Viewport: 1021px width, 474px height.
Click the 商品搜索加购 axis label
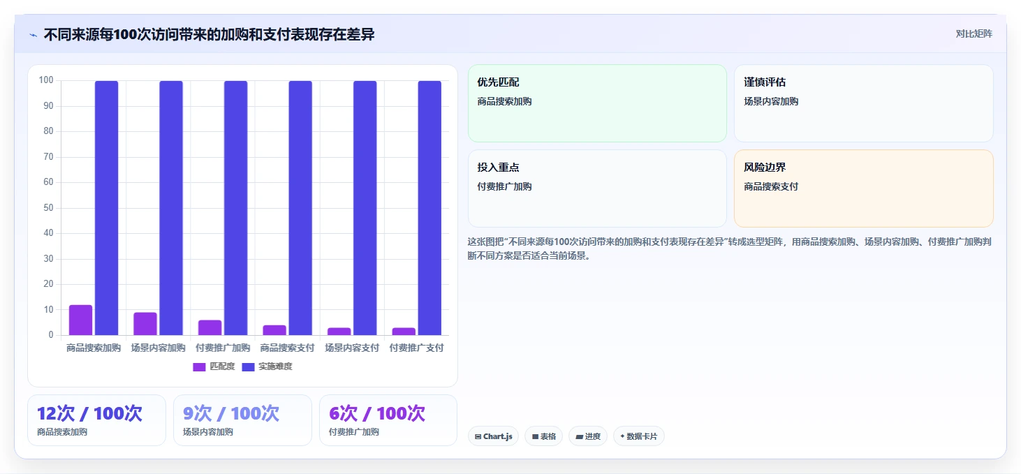click(x=94, y=348)
